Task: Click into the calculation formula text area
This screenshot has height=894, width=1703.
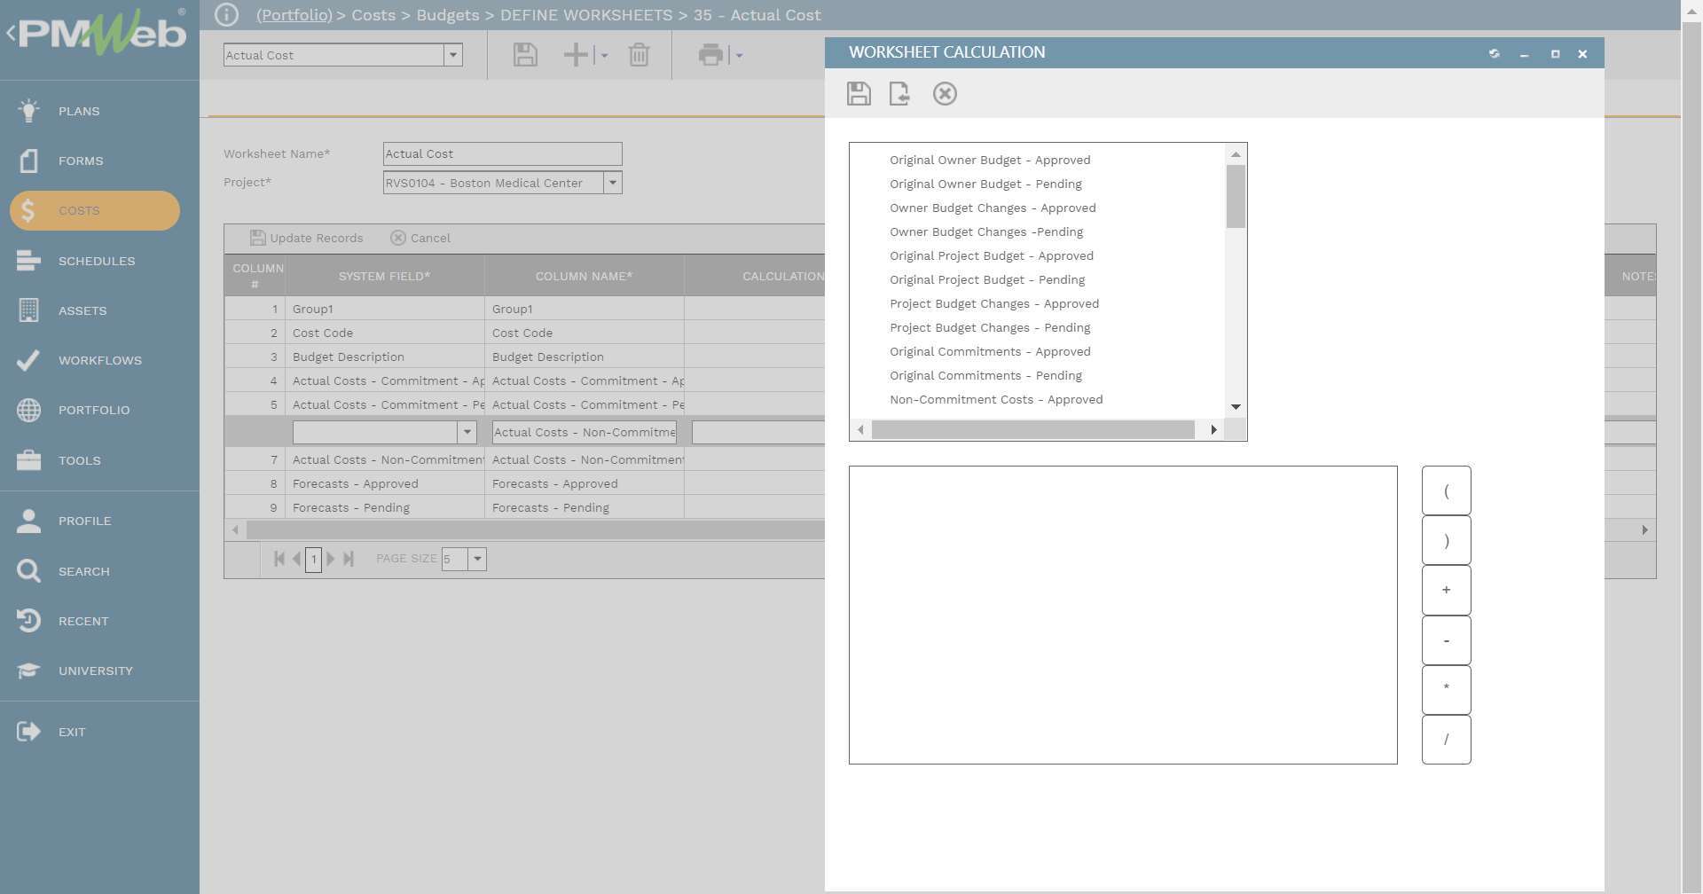Action: [1122, 615]
